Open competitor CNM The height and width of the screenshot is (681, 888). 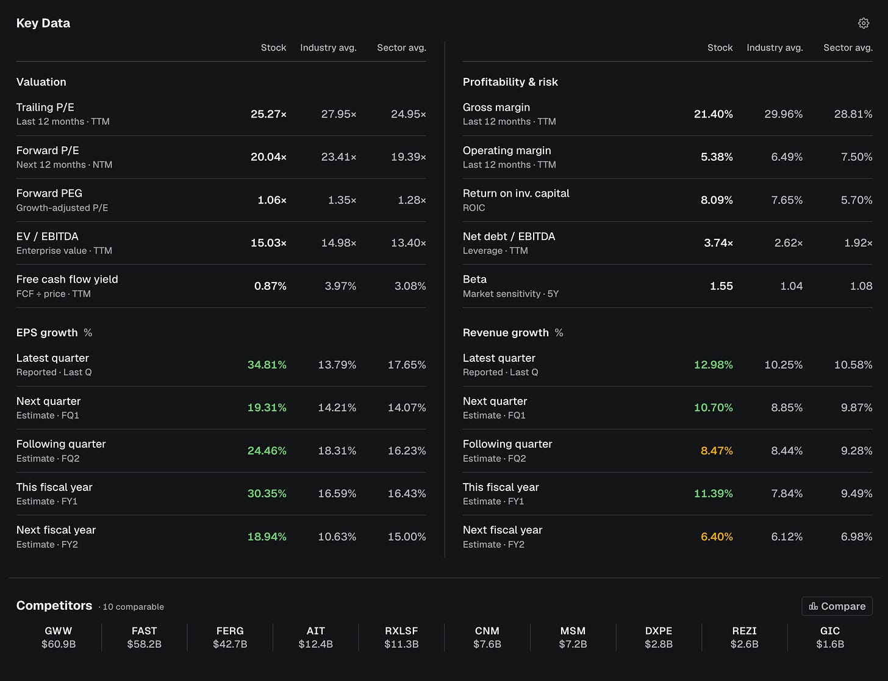(487, 637)
